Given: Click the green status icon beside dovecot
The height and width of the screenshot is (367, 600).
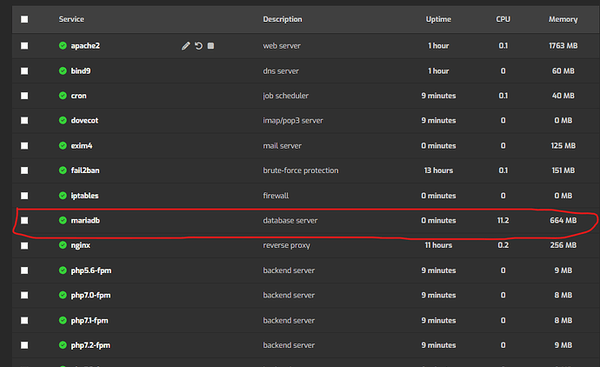Looking at the screenshot, I should point(63,121).
